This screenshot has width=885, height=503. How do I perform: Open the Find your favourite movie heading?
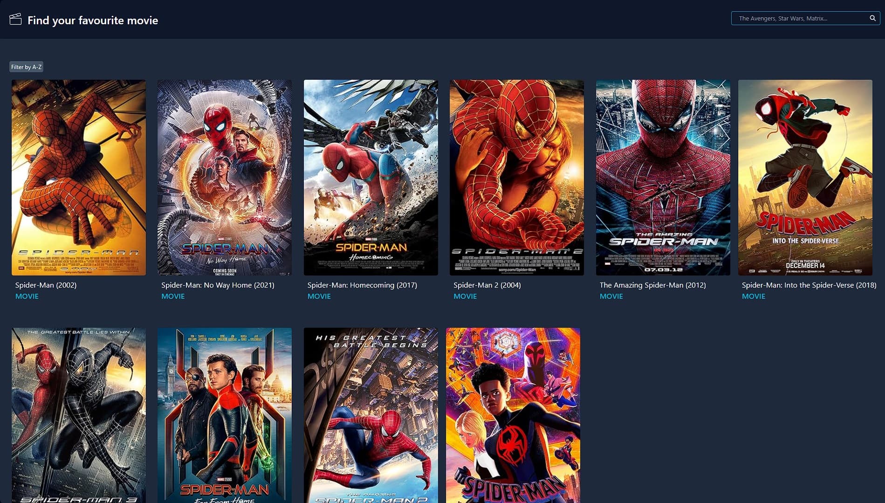[x=93, y=20]
